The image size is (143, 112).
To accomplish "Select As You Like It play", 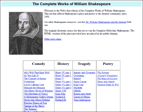I will point(31,76).
